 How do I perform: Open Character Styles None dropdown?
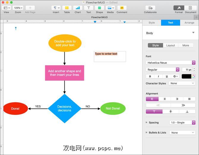pyautogui.click(x=182, y=83)
